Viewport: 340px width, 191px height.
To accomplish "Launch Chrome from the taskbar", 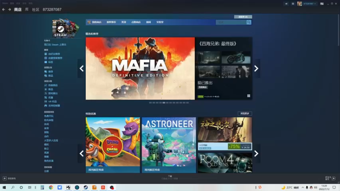I will [51, 188].
